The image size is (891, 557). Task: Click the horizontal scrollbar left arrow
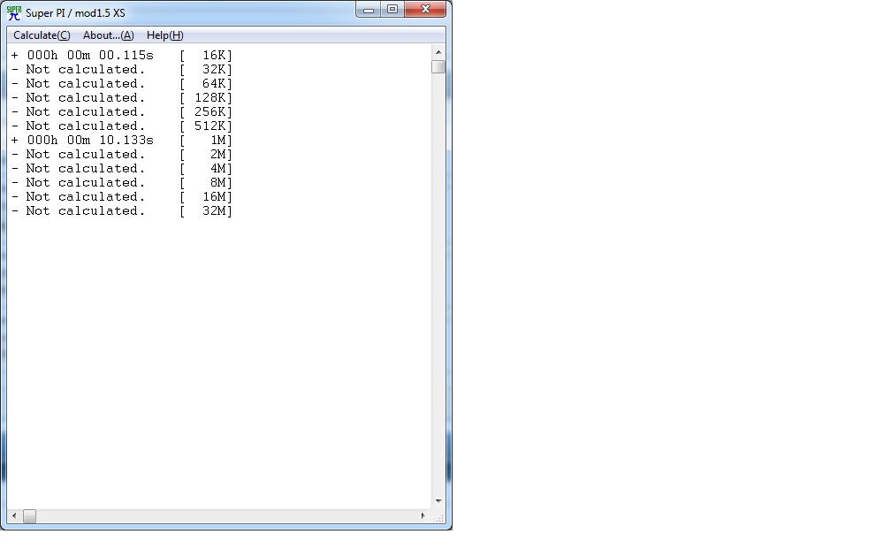pos(14,516)
